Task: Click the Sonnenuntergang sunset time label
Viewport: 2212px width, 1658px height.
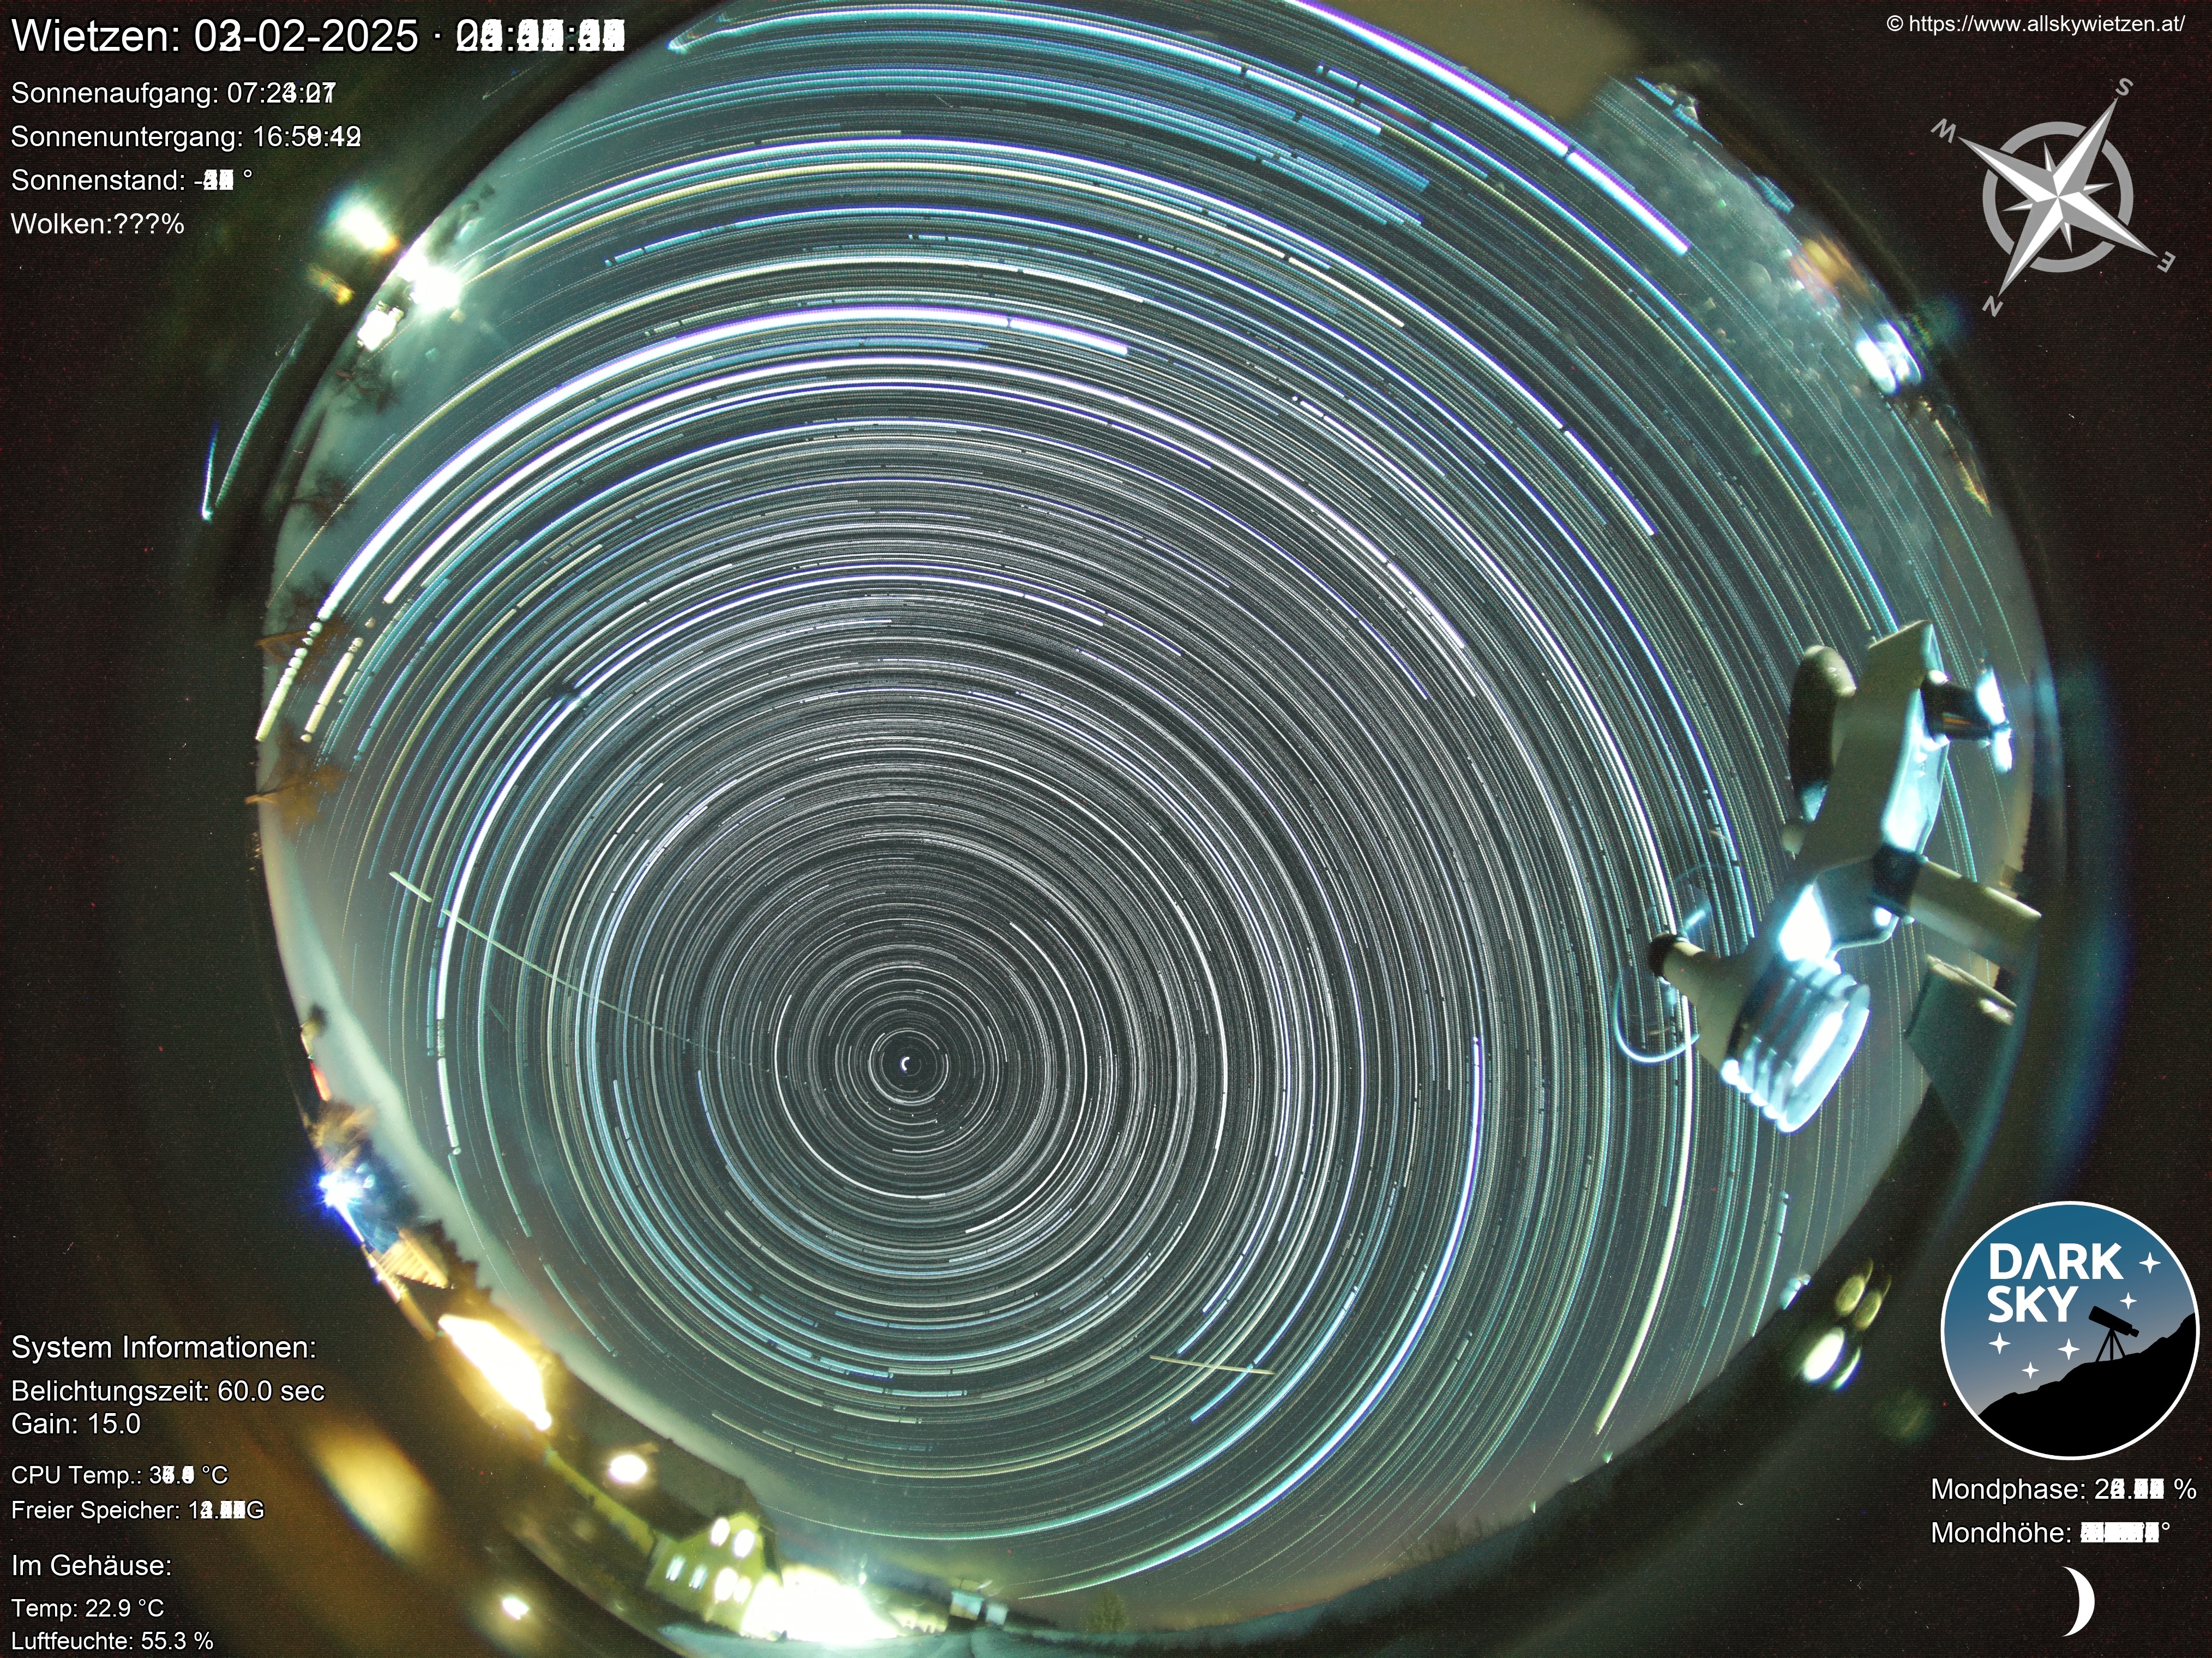Action: [185, 136]
